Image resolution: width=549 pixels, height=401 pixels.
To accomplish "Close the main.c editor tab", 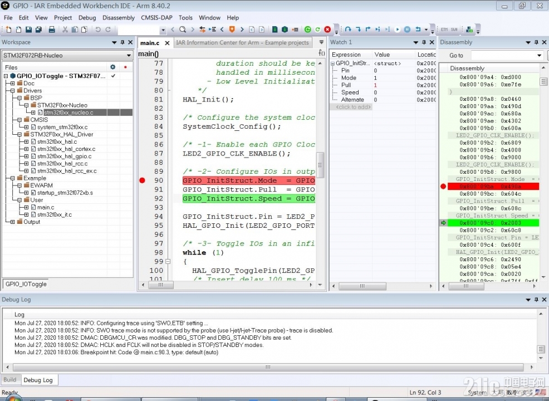I will click(x=167, y=43).
